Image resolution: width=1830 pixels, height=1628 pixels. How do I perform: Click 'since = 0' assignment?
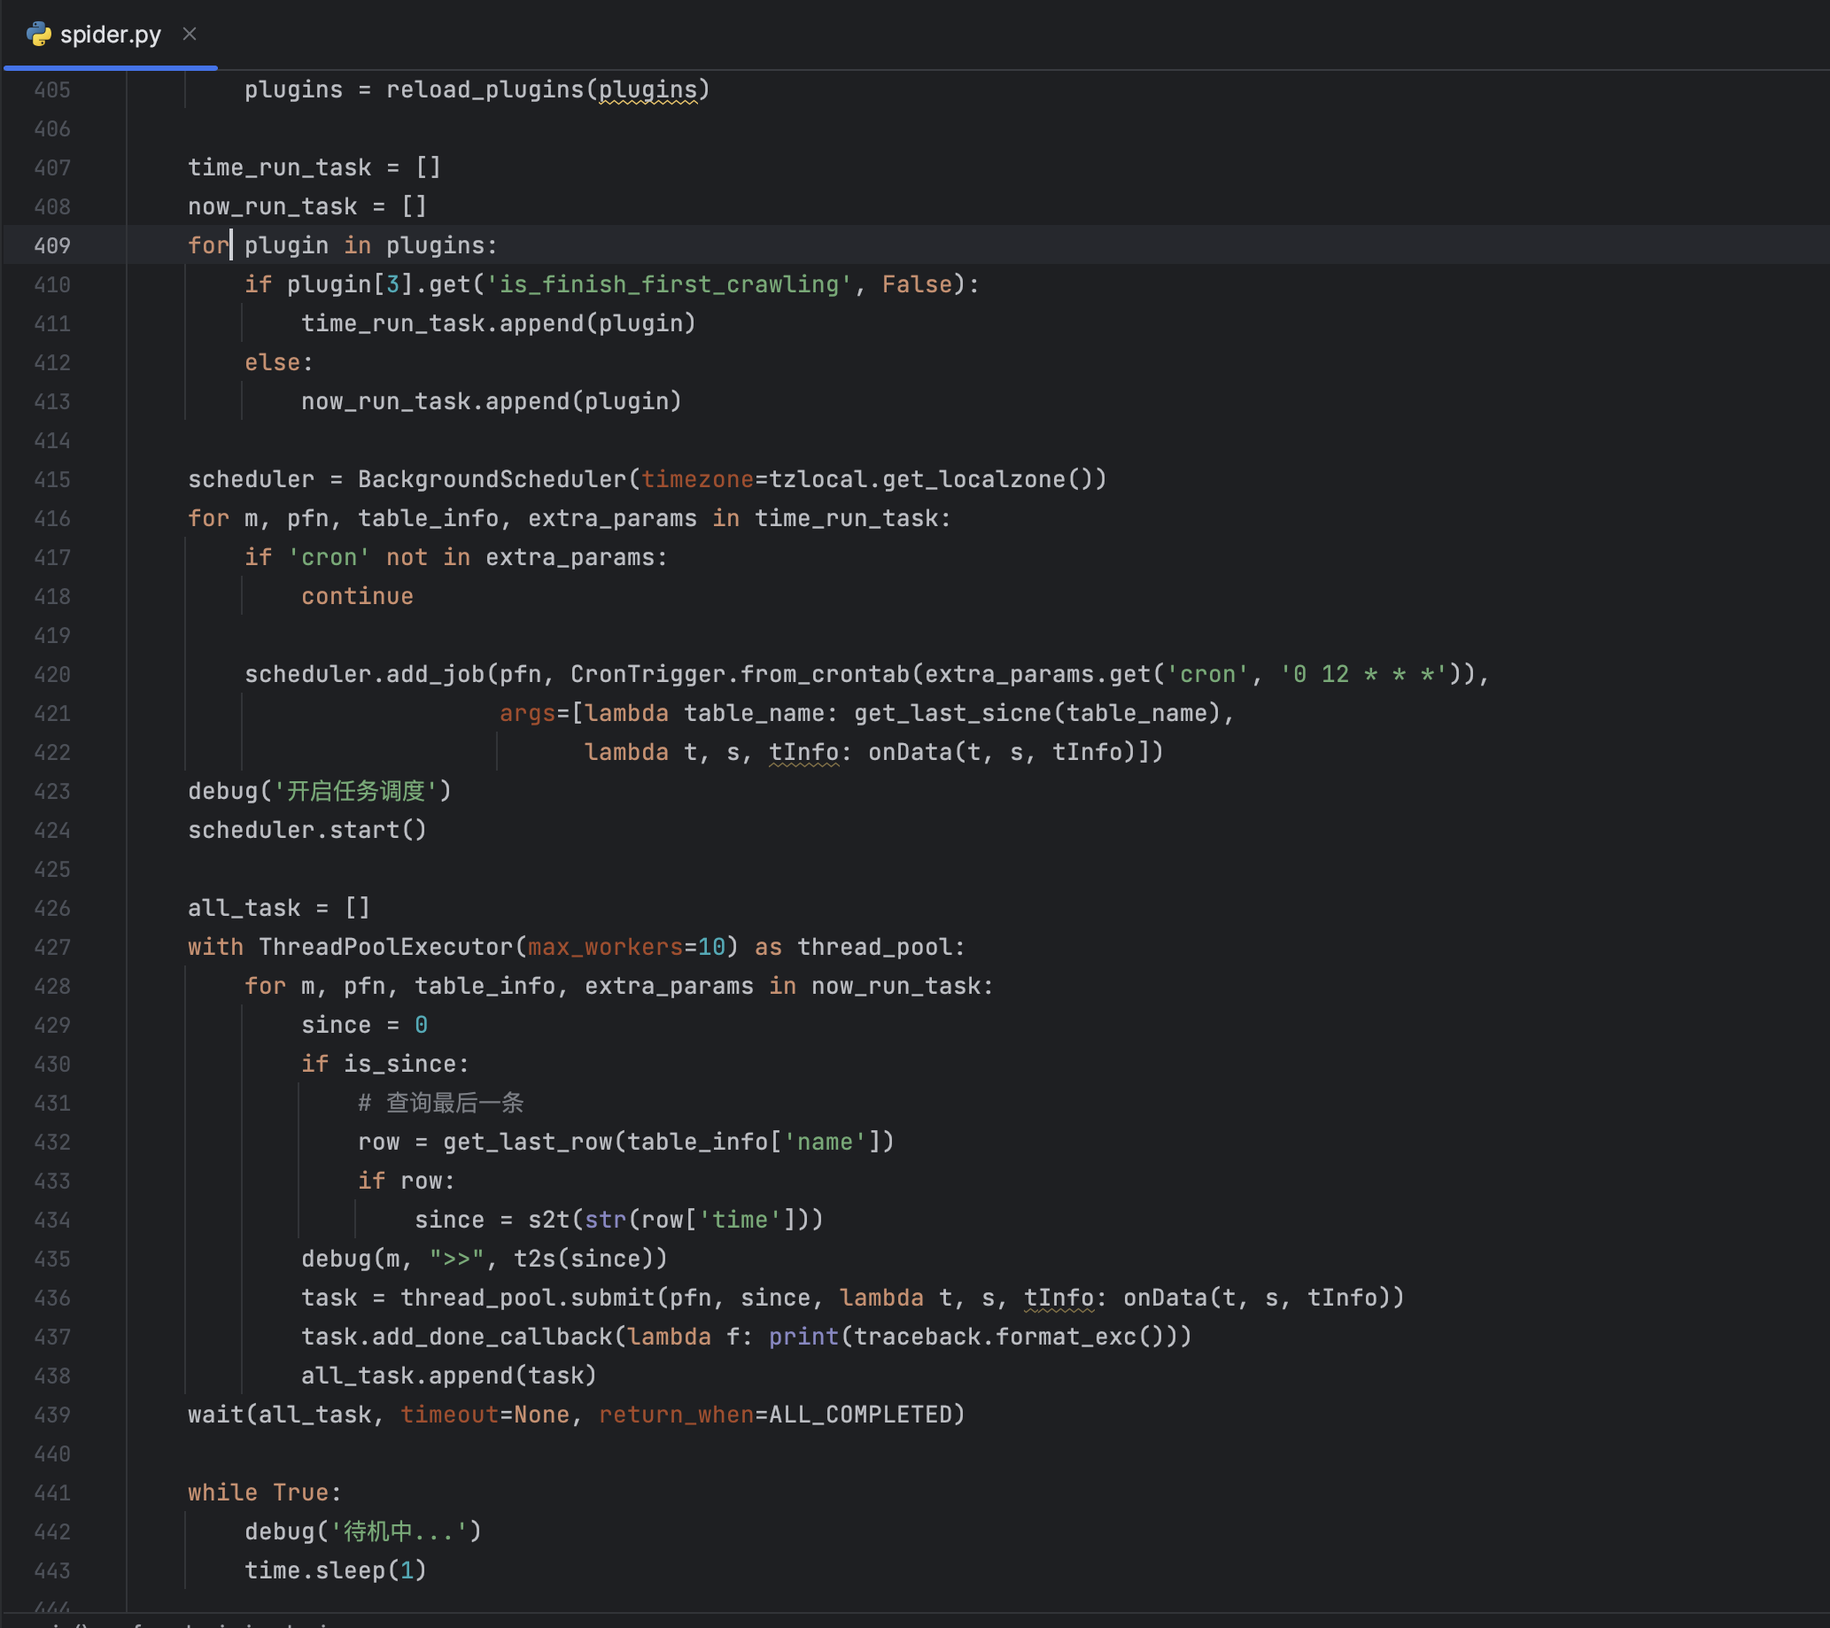pyautogui.click(x=364, y=1025)
